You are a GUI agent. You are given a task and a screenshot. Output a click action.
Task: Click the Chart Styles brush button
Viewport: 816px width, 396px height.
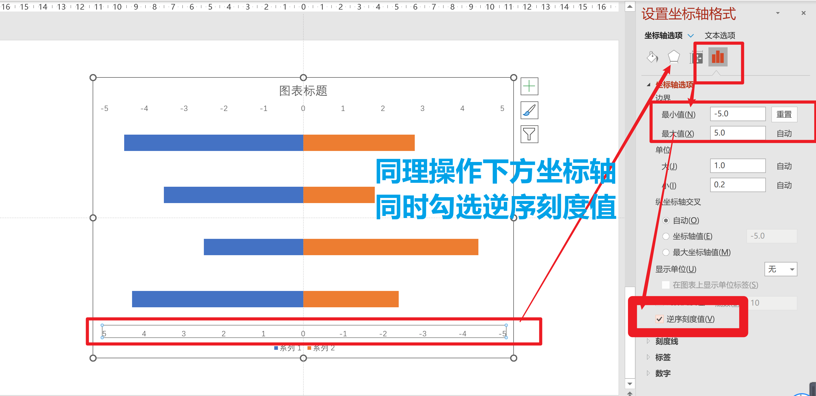(x=529, y=110)
